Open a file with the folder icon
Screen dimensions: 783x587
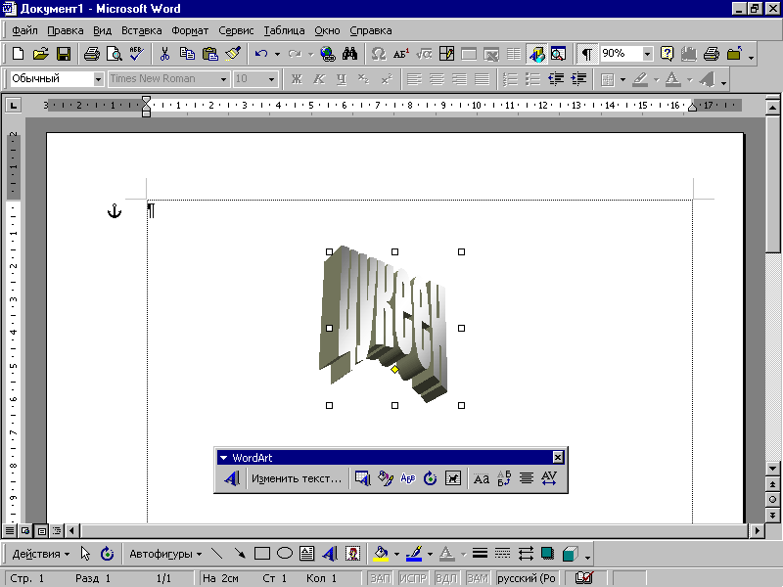point(40,54)
